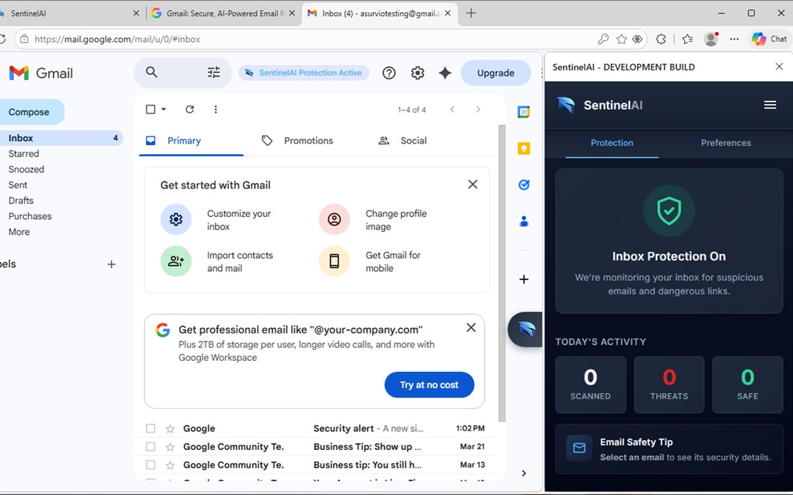Image resolution: width=793 pixels, height=495 pixels.
Task: Dismiss Get started with Gmail card
Action: click(x=473, y=184)
